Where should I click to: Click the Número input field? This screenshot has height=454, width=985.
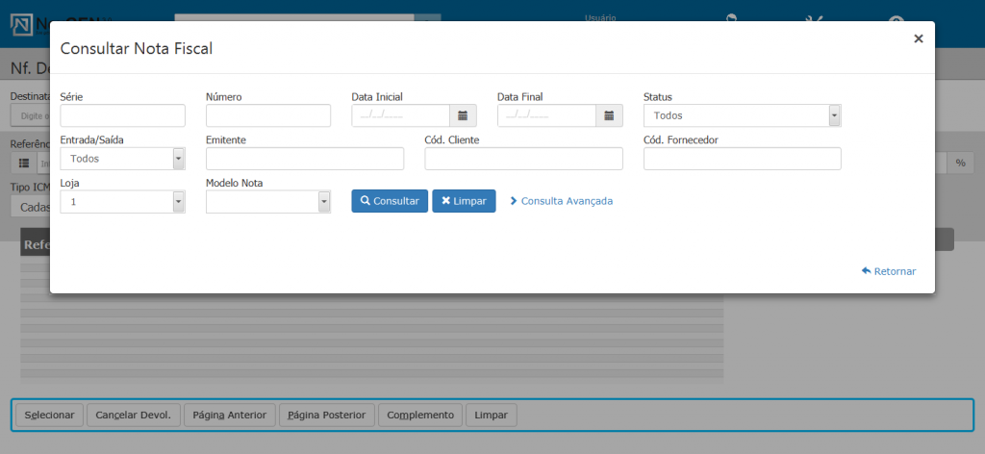tap(267, 115)
